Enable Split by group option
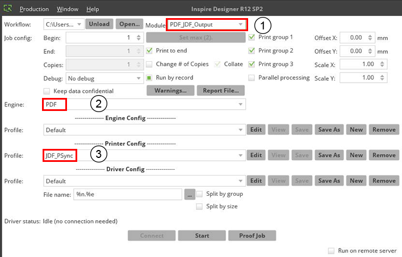This screenshot has height=257, width=402. pos(199,194)
